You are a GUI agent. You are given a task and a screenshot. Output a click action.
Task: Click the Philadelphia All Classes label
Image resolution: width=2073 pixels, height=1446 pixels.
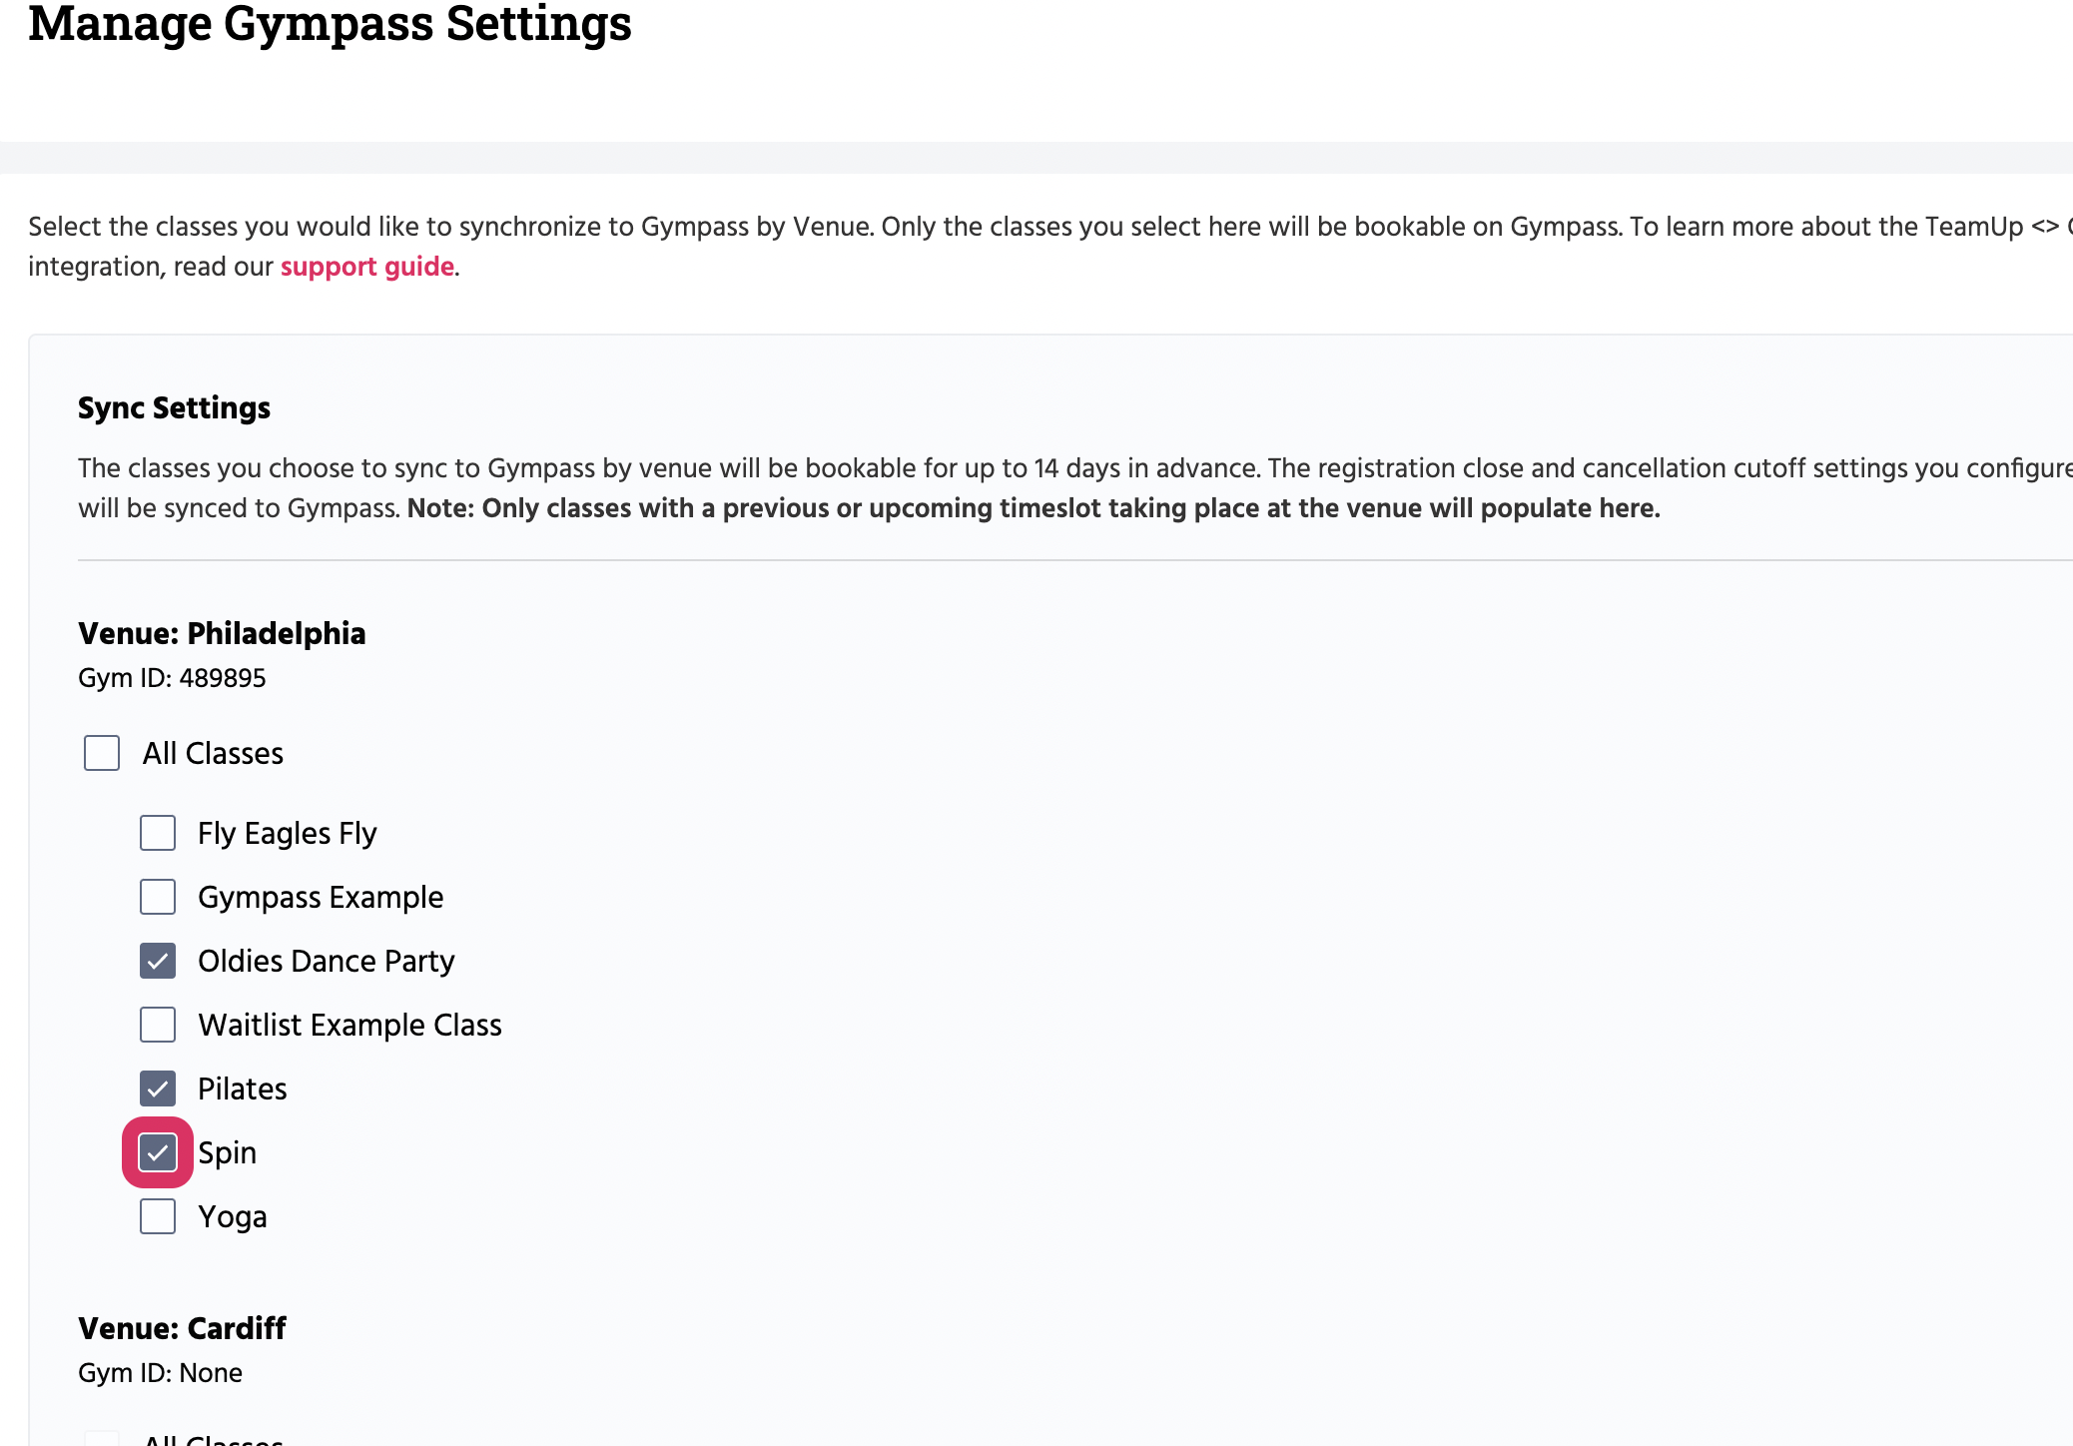point(213,753)
